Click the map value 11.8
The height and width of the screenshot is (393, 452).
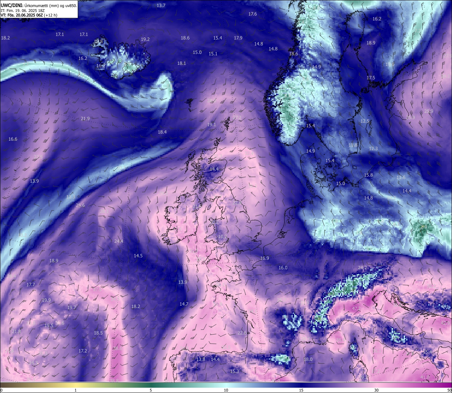353,145
